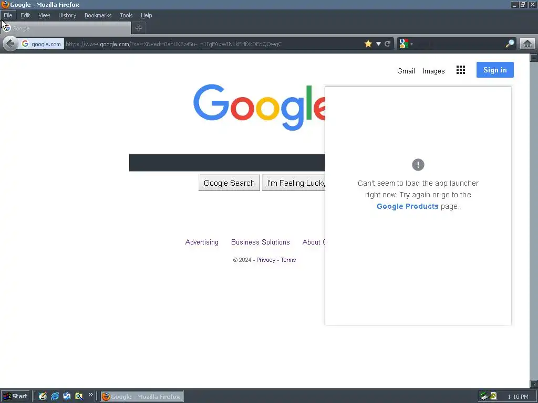
Task: Click the exclamation warning icon in the app launcher
Action: 418,165
